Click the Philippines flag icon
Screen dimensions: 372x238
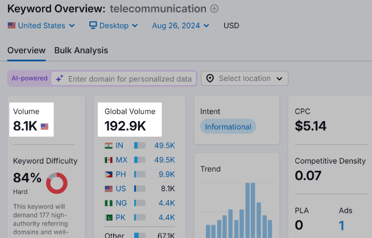(109, 174)
